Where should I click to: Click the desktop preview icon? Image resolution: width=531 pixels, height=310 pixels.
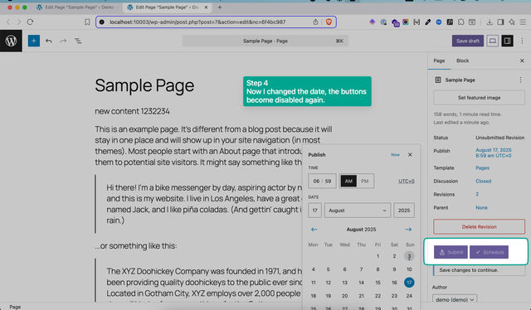point(492,41)
